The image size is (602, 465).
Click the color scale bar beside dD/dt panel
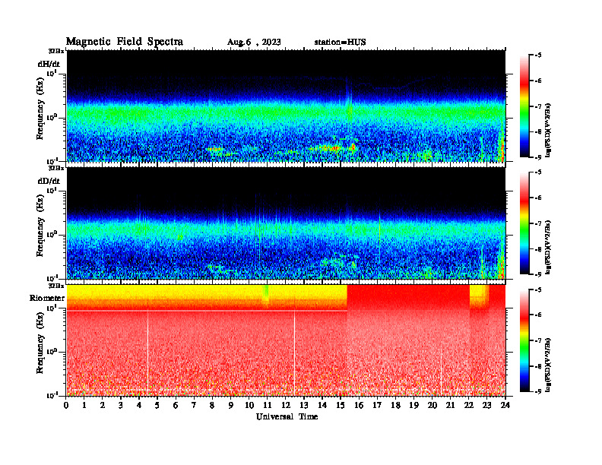[x=524, y=223]
